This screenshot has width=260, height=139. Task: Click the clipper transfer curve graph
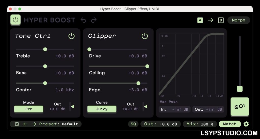[x=191, y=64]
